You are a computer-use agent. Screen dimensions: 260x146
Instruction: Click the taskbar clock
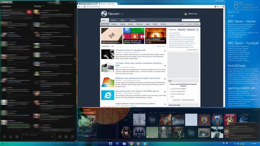pos(254,144)
